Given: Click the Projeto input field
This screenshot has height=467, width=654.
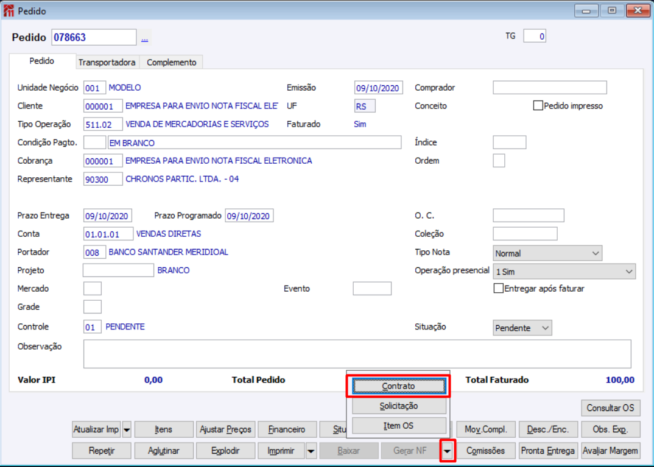Looking at the screenshot, I should pos(119,270).
